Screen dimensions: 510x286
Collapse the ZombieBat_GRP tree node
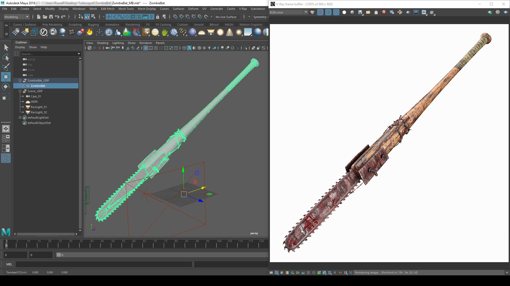click(20, 80)
